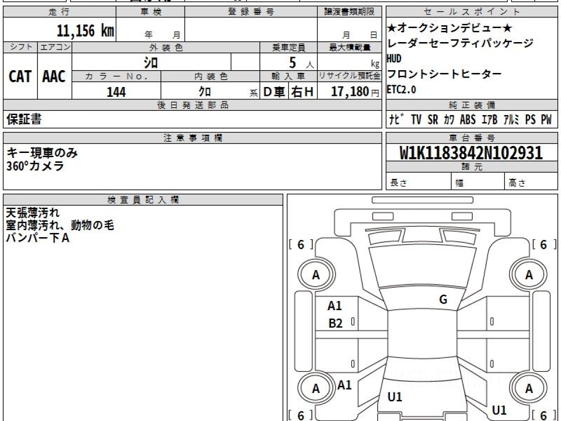Click the top-left tire circle marked A

point(316,276)
